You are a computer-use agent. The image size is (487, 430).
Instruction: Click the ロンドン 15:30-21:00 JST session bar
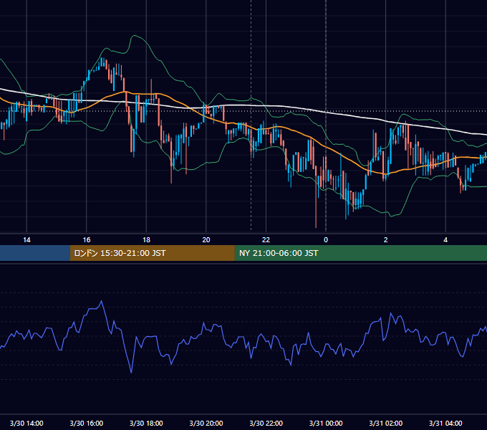(152, 253)
